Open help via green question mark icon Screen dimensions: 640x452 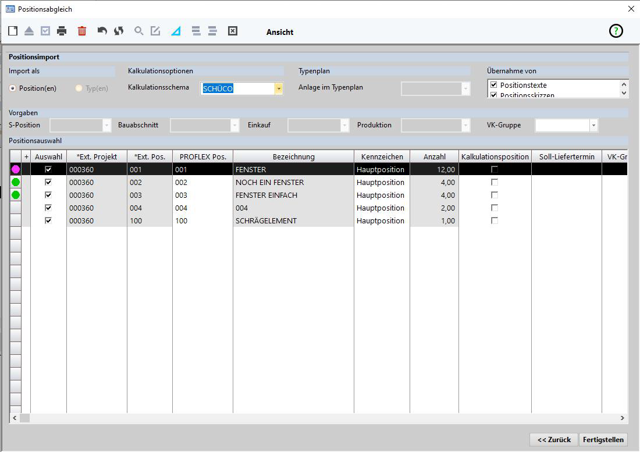click(x=616, y=31)
